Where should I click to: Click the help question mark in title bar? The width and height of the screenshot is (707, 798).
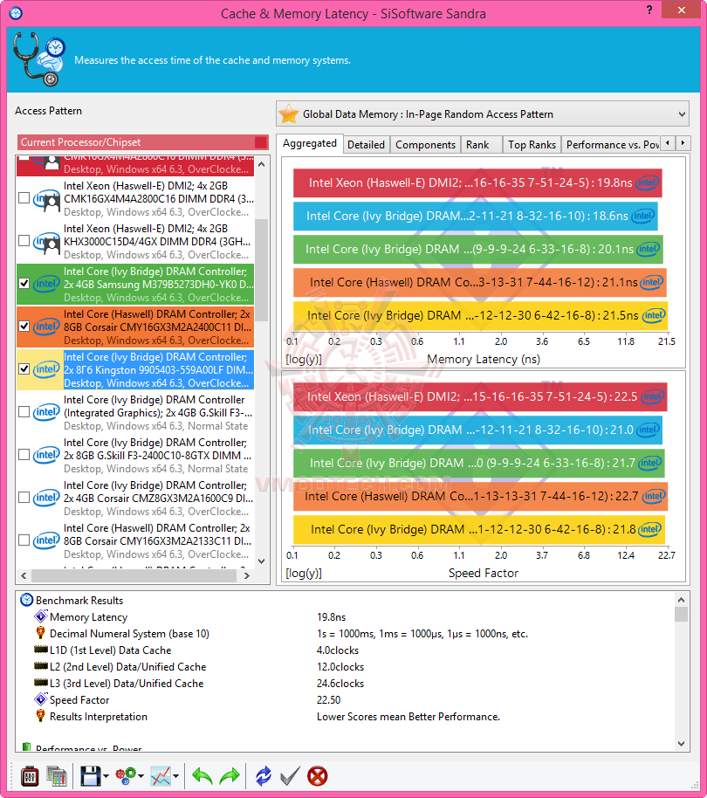pos(649,10)
